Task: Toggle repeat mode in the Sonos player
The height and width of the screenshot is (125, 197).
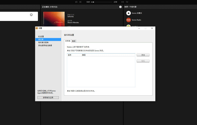Action: (x=76, y=2)
